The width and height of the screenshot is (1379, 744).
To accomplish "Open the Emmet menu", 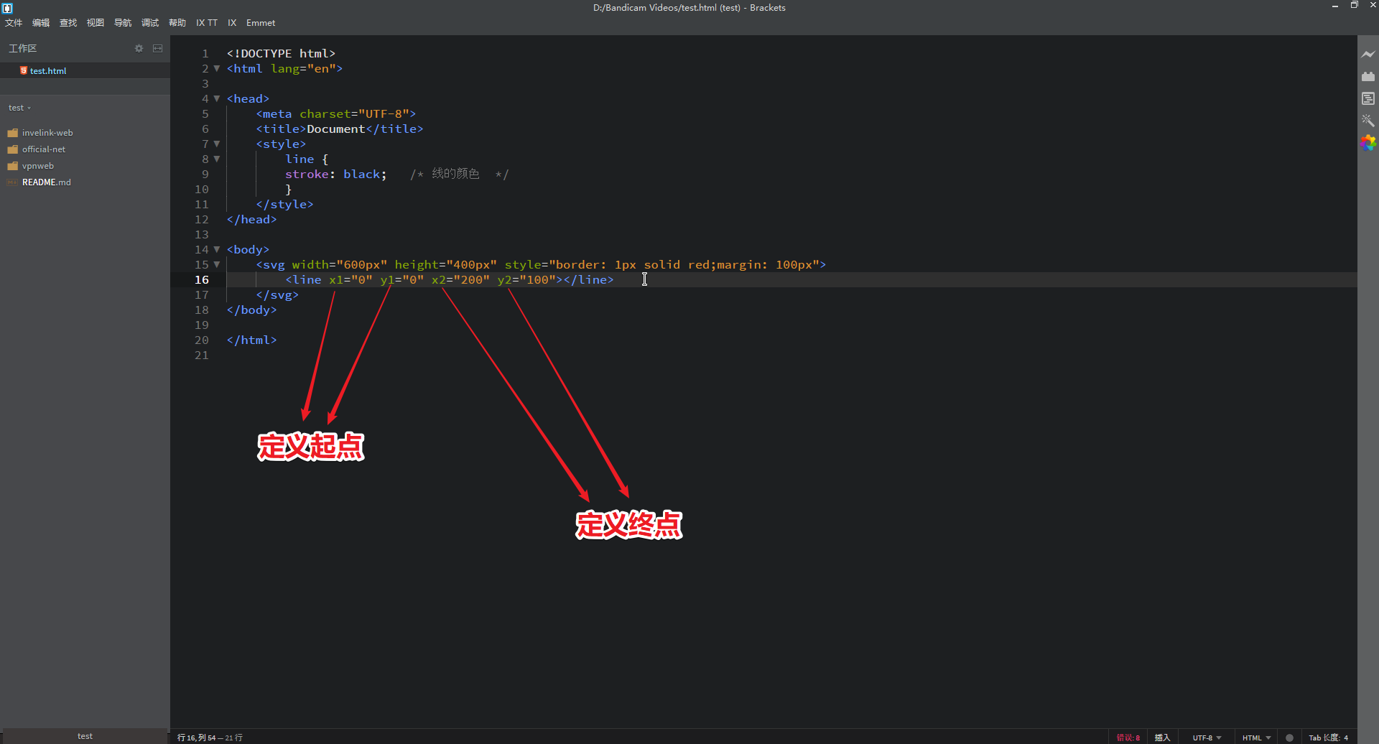I will point(260,22).
